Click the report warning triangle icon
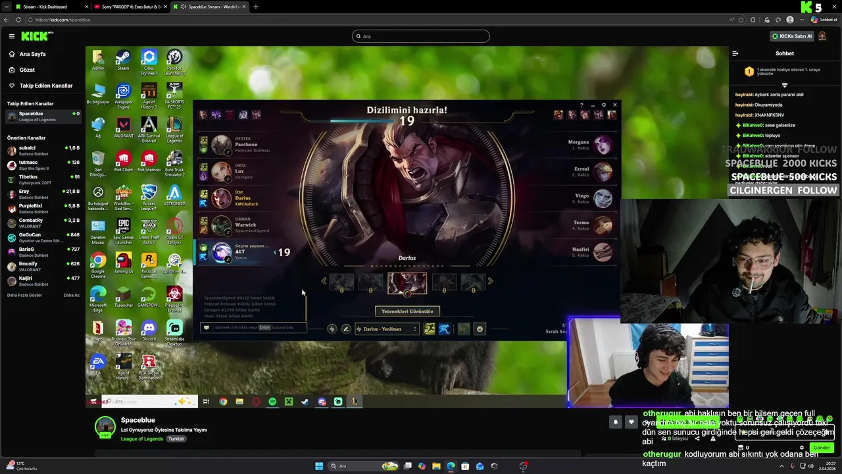This screenshot has width=842, height=474. click(x=713, y=438)
